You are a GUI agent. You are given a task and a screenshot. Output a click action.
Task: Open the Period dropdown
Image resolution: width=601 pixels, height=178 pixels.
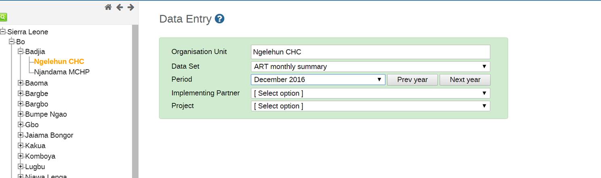[x=318, y=80]
